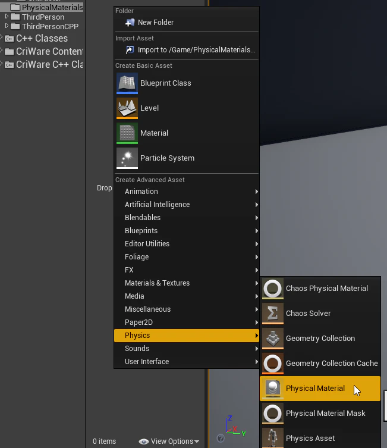Open the Blendables submenu arrow
The height and width of the screenshot is (448, 387).
[x=257, y=218]
